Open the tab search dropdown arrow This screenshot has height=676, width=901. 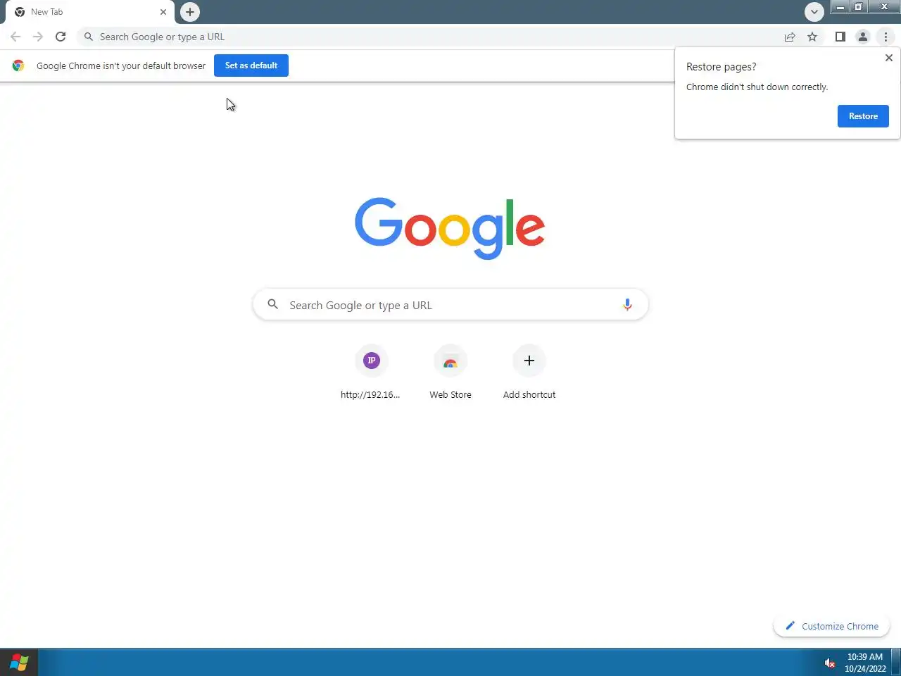[x=814, y=12]
